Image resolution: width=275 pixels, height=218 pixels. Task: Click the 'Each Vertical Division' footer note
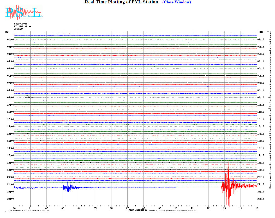tap(29, 211)
